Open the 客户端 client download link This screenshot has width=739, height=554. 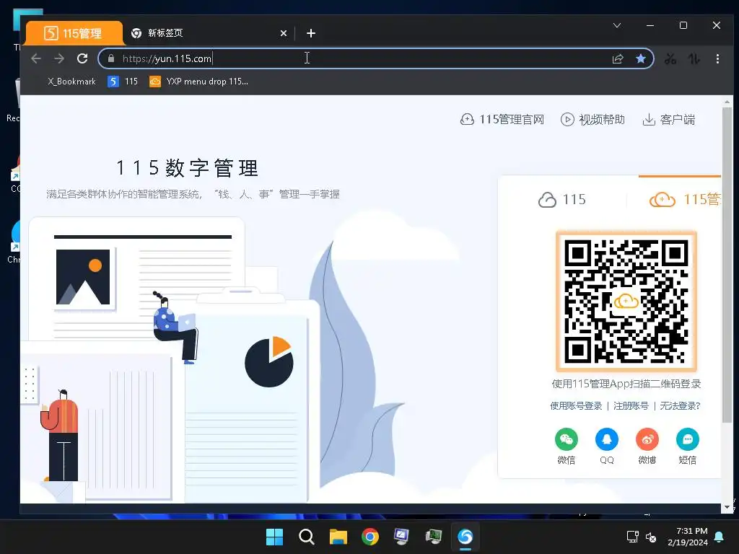click(668, 120)
